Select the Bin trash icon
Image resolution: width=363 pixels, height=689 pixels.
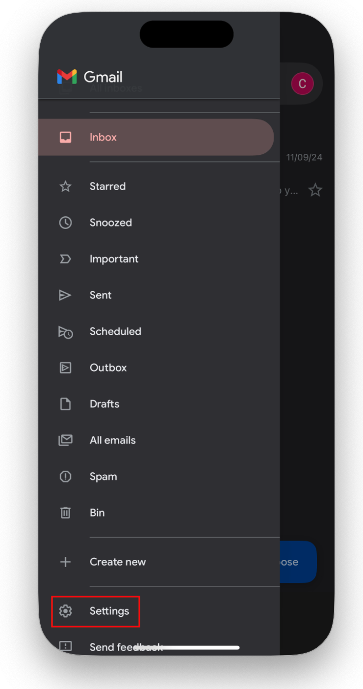[65, 513]
